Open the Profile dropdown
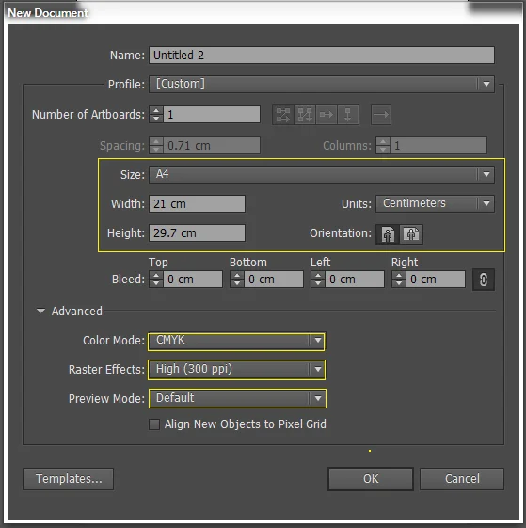The height and width of the screenshot is (528, 526). pyautogui.click(x=322, y=84)
